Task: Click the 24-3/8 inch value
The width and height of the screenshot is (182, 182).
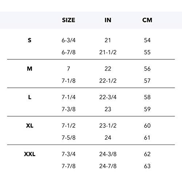Action: pyautogui.click(x=108, y=154)
